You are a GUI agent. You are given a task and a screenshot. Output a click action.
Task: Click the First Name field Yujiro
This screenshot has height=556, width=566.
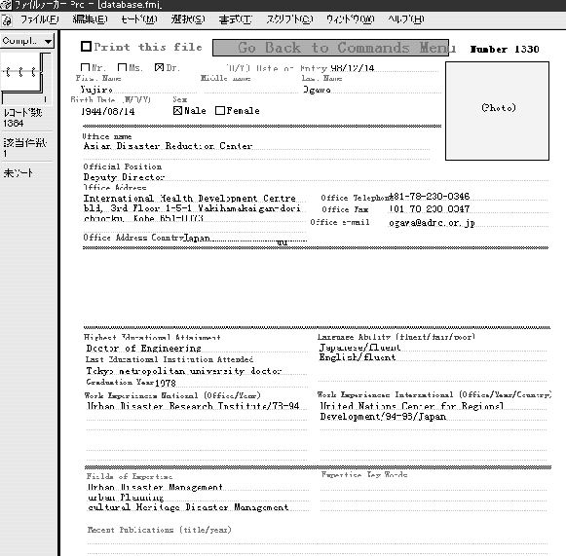[x=139, y=90]
